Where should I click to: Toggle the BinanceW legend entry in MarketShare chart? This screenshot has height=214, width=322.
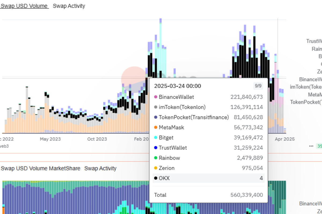click(310, 204)
